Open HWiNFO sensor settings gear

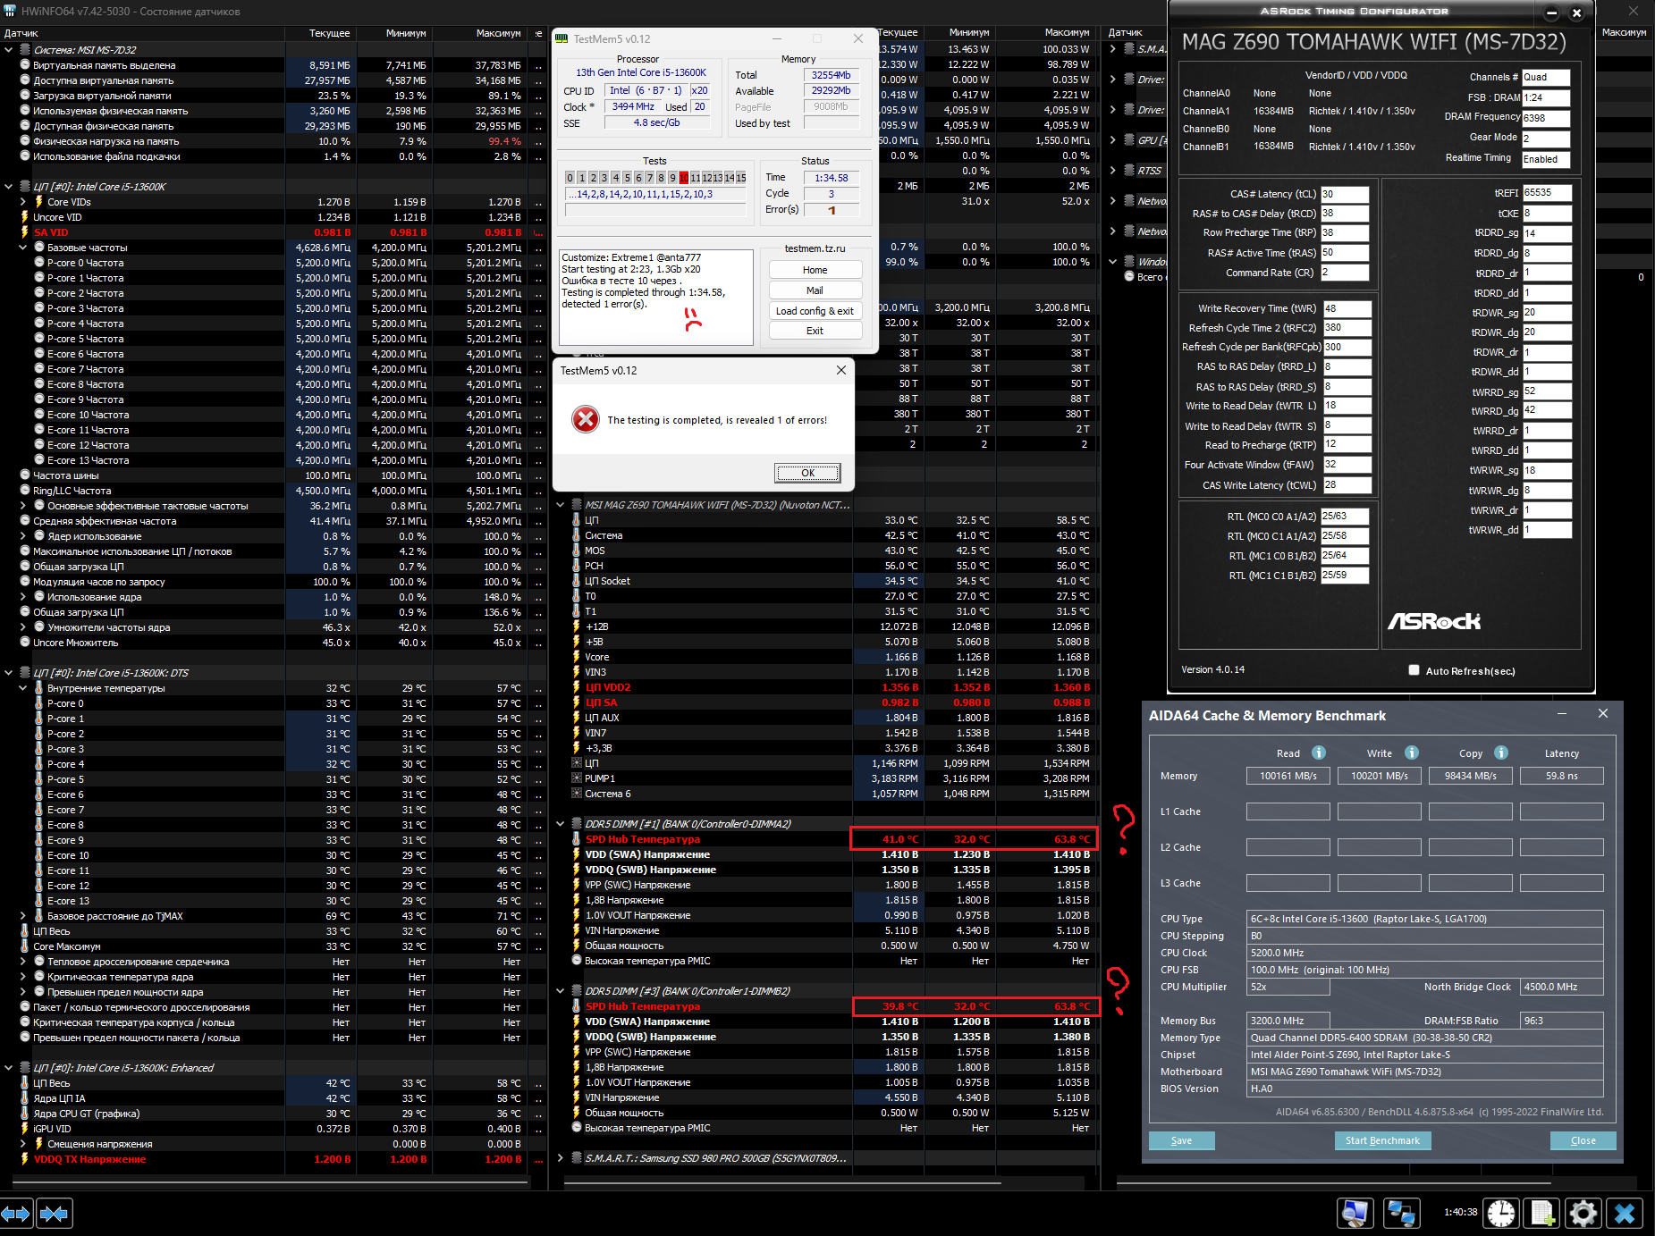[1583, 1213]
